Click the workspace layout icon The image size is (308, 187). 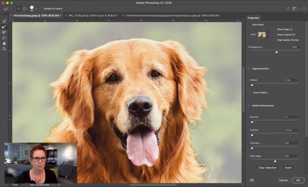click(295, 8)
